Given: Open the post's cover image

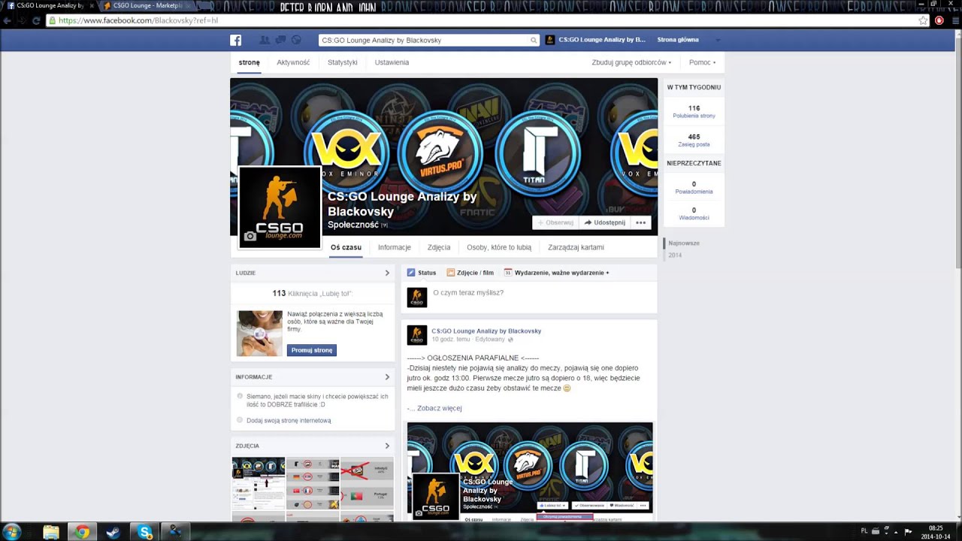Looking at the screenshot, I should (x=530, y=471).
